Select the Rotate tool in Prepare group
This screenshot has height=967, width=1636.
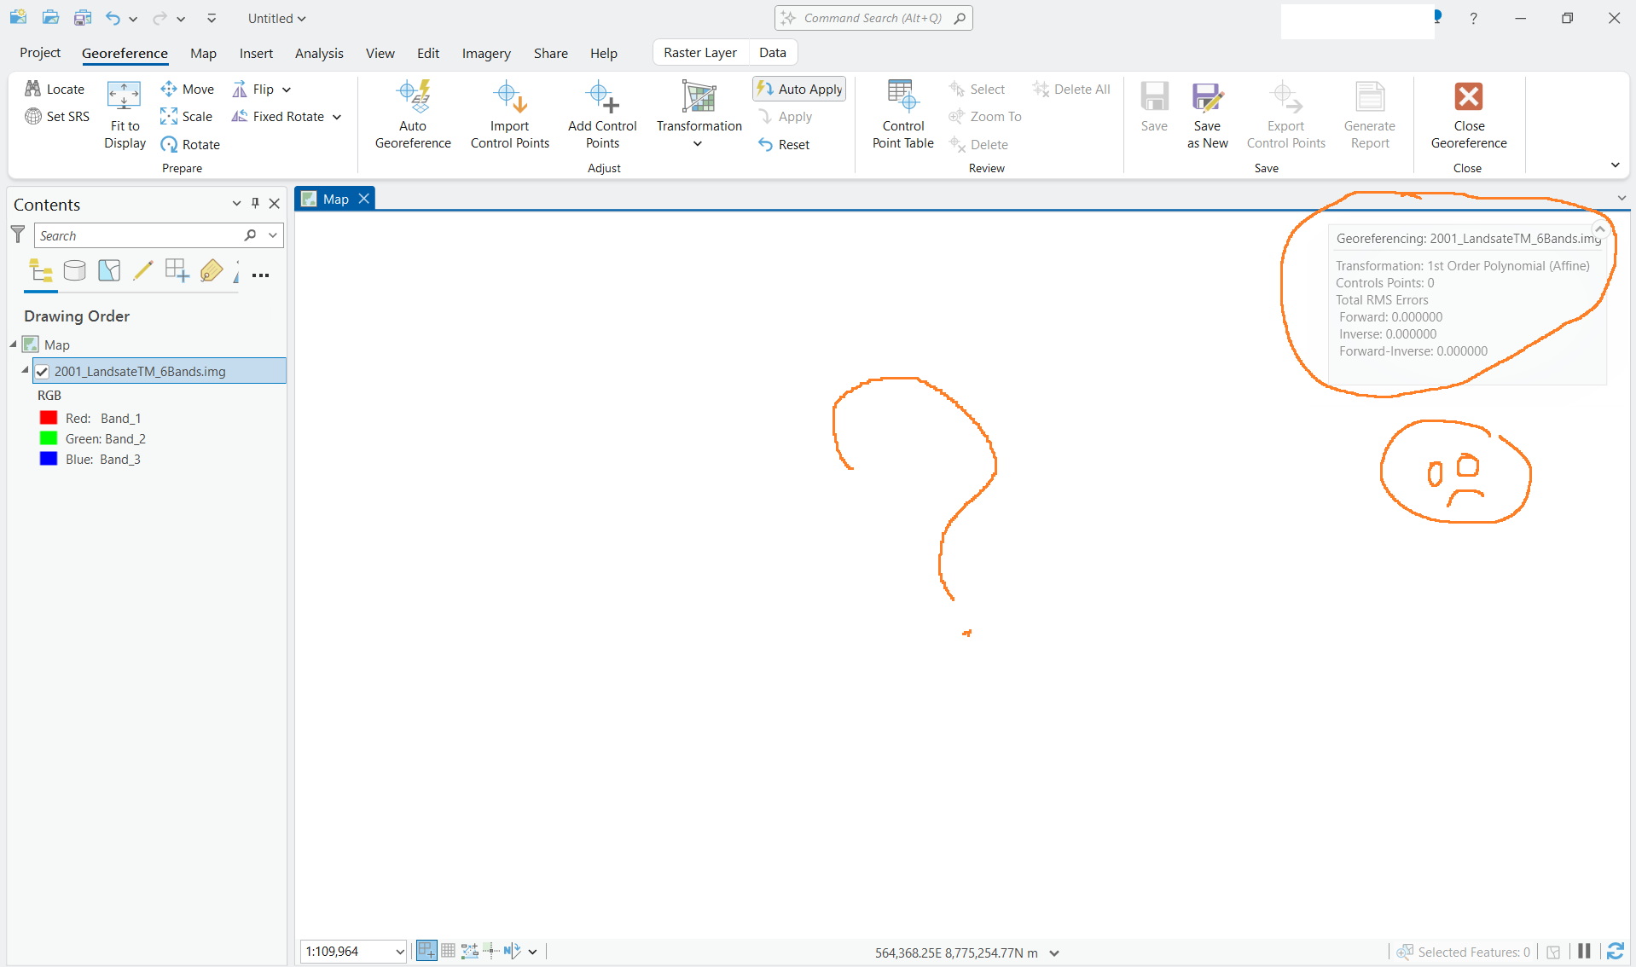[x=191, y=144]
